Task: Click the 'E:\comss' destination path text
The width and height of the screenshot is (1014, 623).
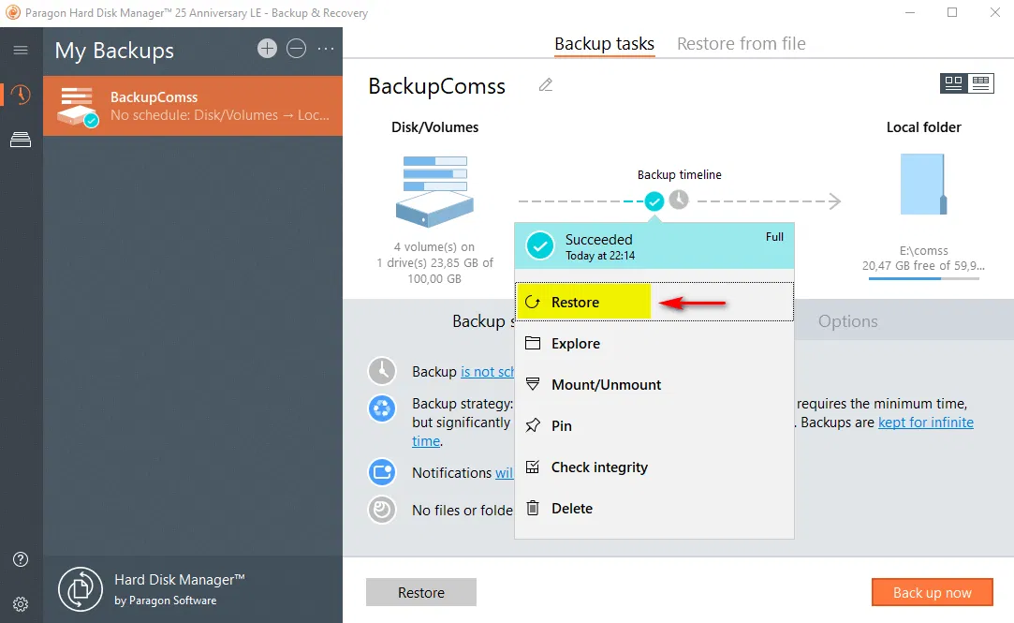Action: pos(923,250)
